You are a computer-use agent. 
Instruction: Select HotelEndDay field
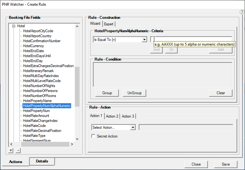(33, 61)
